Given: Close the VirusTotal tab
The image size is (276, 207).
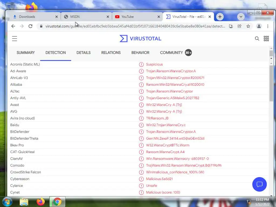Looking at the screenshot, I should pyautogui.click(x=210, y=17).
